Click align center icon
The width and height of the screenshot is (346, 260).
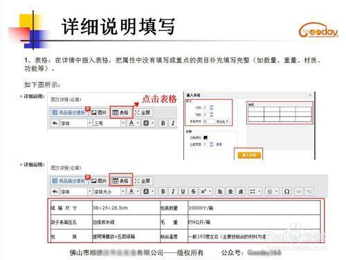230,191
